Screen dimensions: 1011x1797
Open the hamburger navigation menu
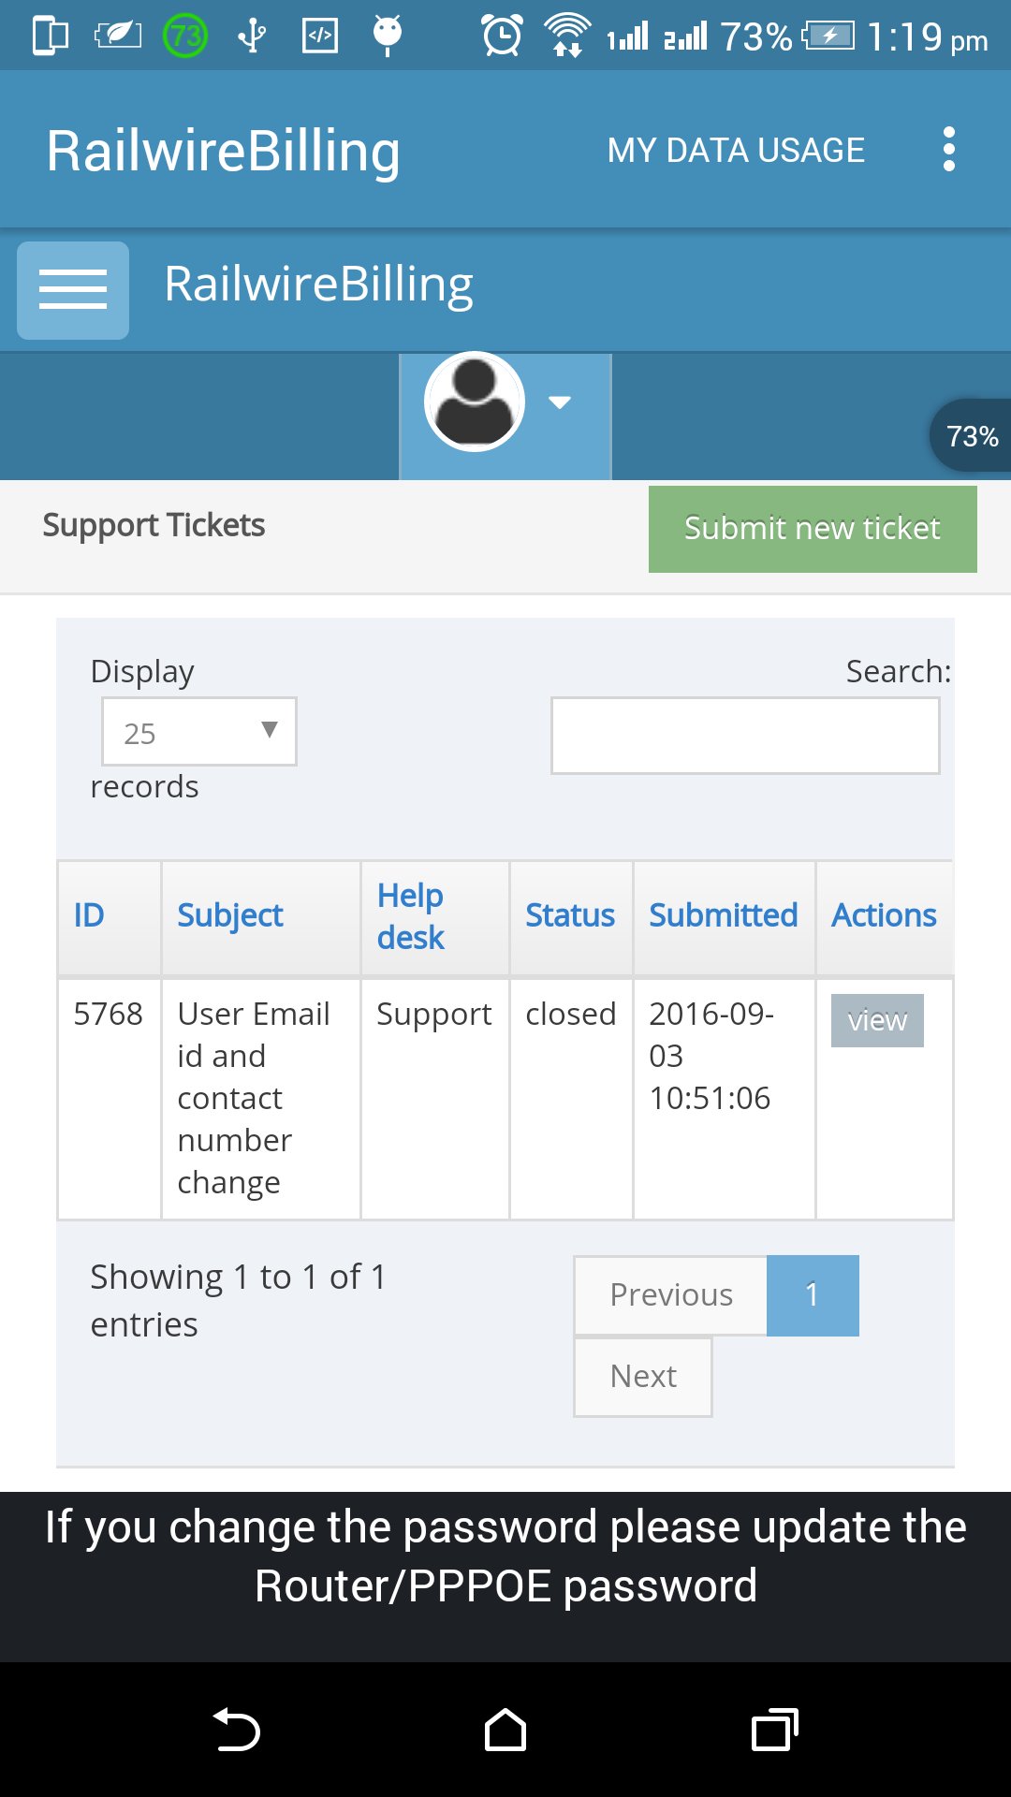pos(72,288)
